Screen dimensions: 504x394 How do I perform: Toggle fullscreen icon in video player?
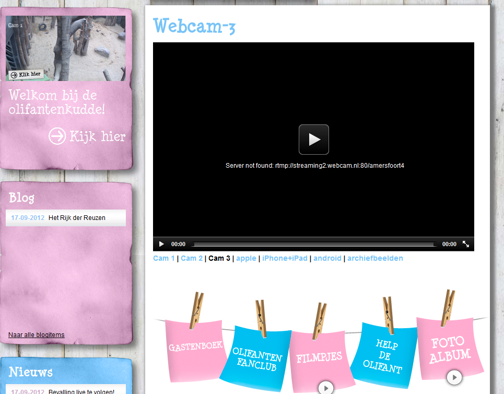(x=466, y=244)
